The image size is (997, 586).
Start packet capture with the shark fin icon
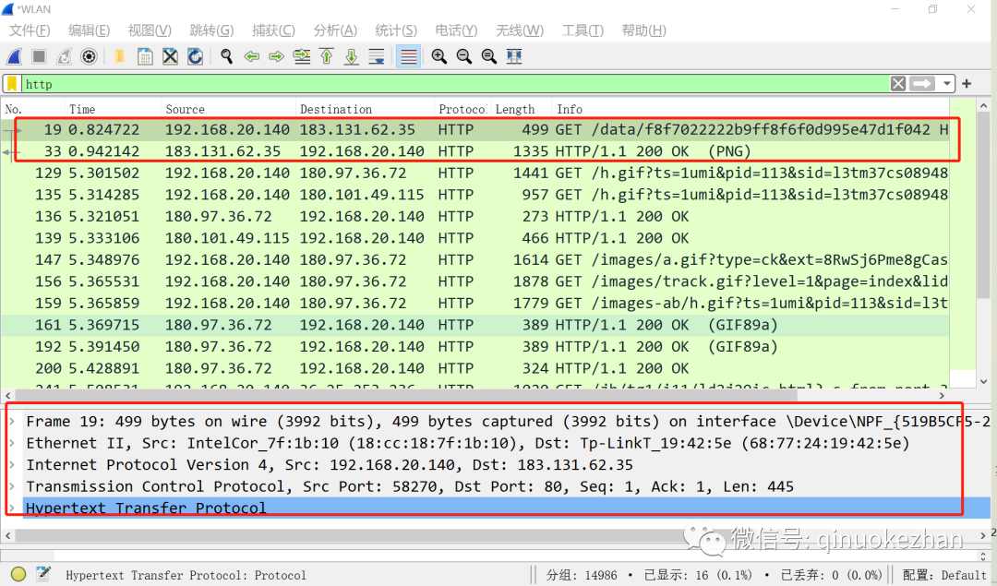[13, 56]
